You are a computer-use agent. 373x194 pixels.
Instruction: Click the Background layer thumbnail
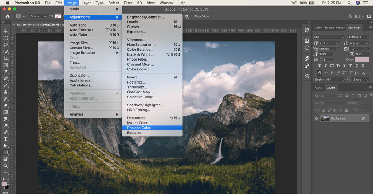click(325, 118)
